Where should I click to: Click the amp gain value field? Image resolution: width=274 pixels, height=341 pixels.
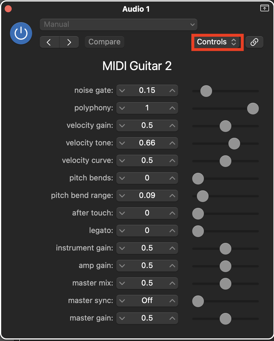pos(147,266)
